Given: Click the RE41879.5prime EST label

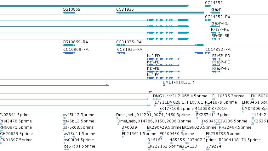Looking at the screenshot, I should (x=221, y=102).
